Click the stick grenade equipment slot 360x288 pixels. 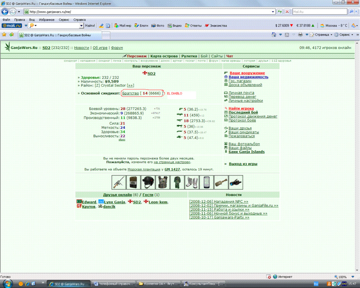(221, 182)
